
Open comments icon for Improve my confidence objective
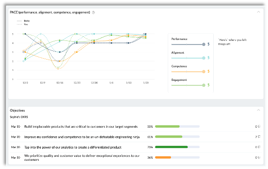[259, 137]
